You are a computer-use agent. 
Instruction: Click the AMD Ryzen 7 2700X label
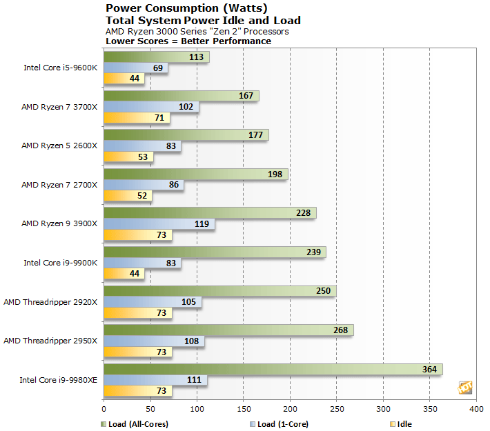59,186
